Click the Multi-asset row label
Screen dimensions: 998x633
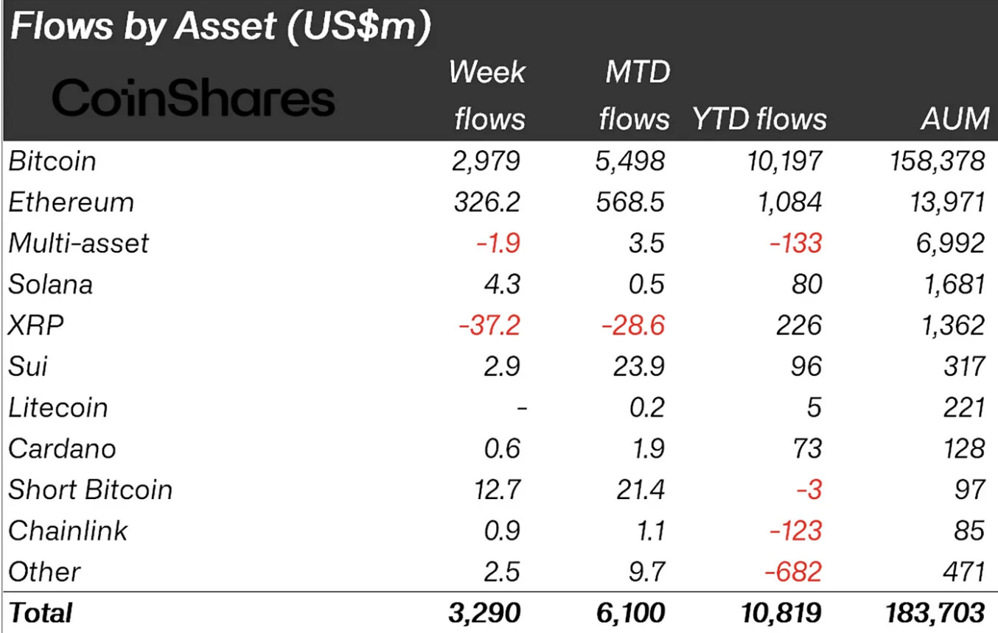[79, 243]
